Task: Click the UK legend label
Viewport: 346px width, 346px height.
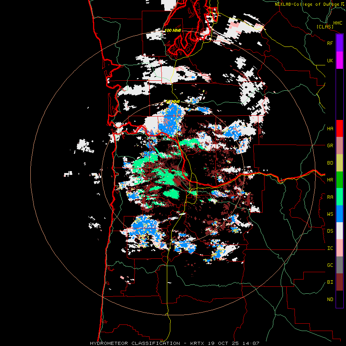Action: pos(330,60)
